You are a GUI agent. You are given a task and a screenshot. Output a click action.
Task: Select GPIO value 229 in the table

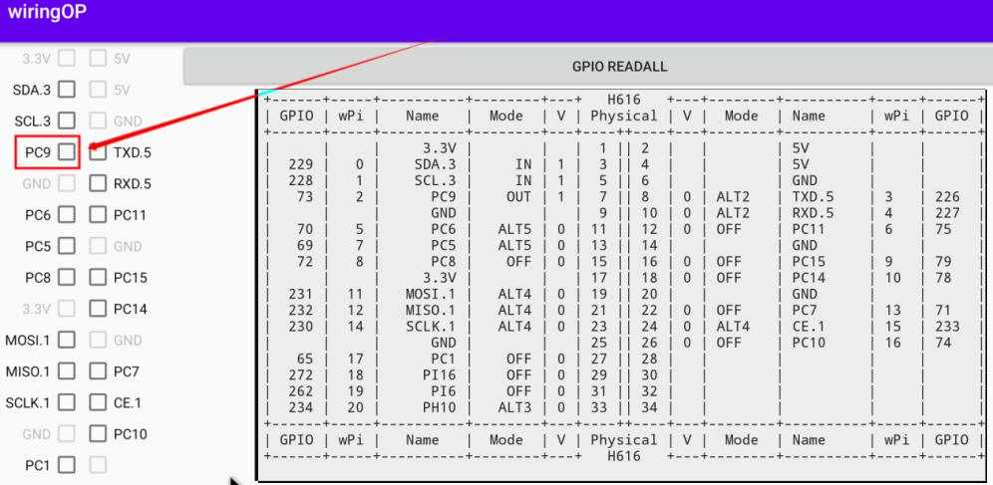pos(300,164)
